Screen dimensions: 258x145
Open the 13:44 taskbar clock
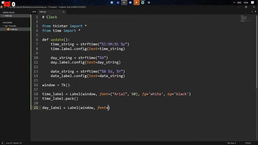pyautogui.click(x=246, y=3)
